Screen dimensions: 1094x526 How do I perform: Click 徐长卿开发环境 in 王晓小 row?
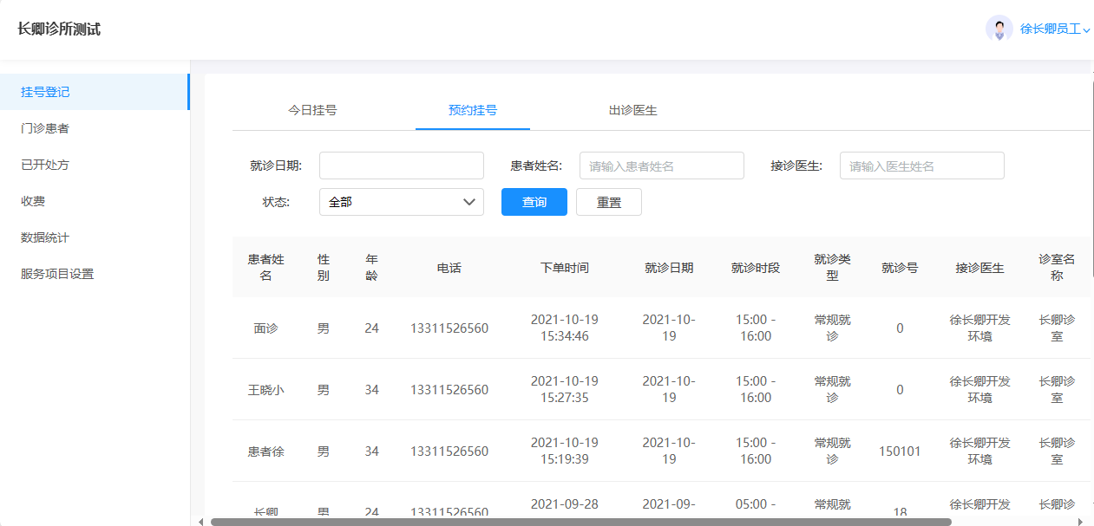coord(980,389)
